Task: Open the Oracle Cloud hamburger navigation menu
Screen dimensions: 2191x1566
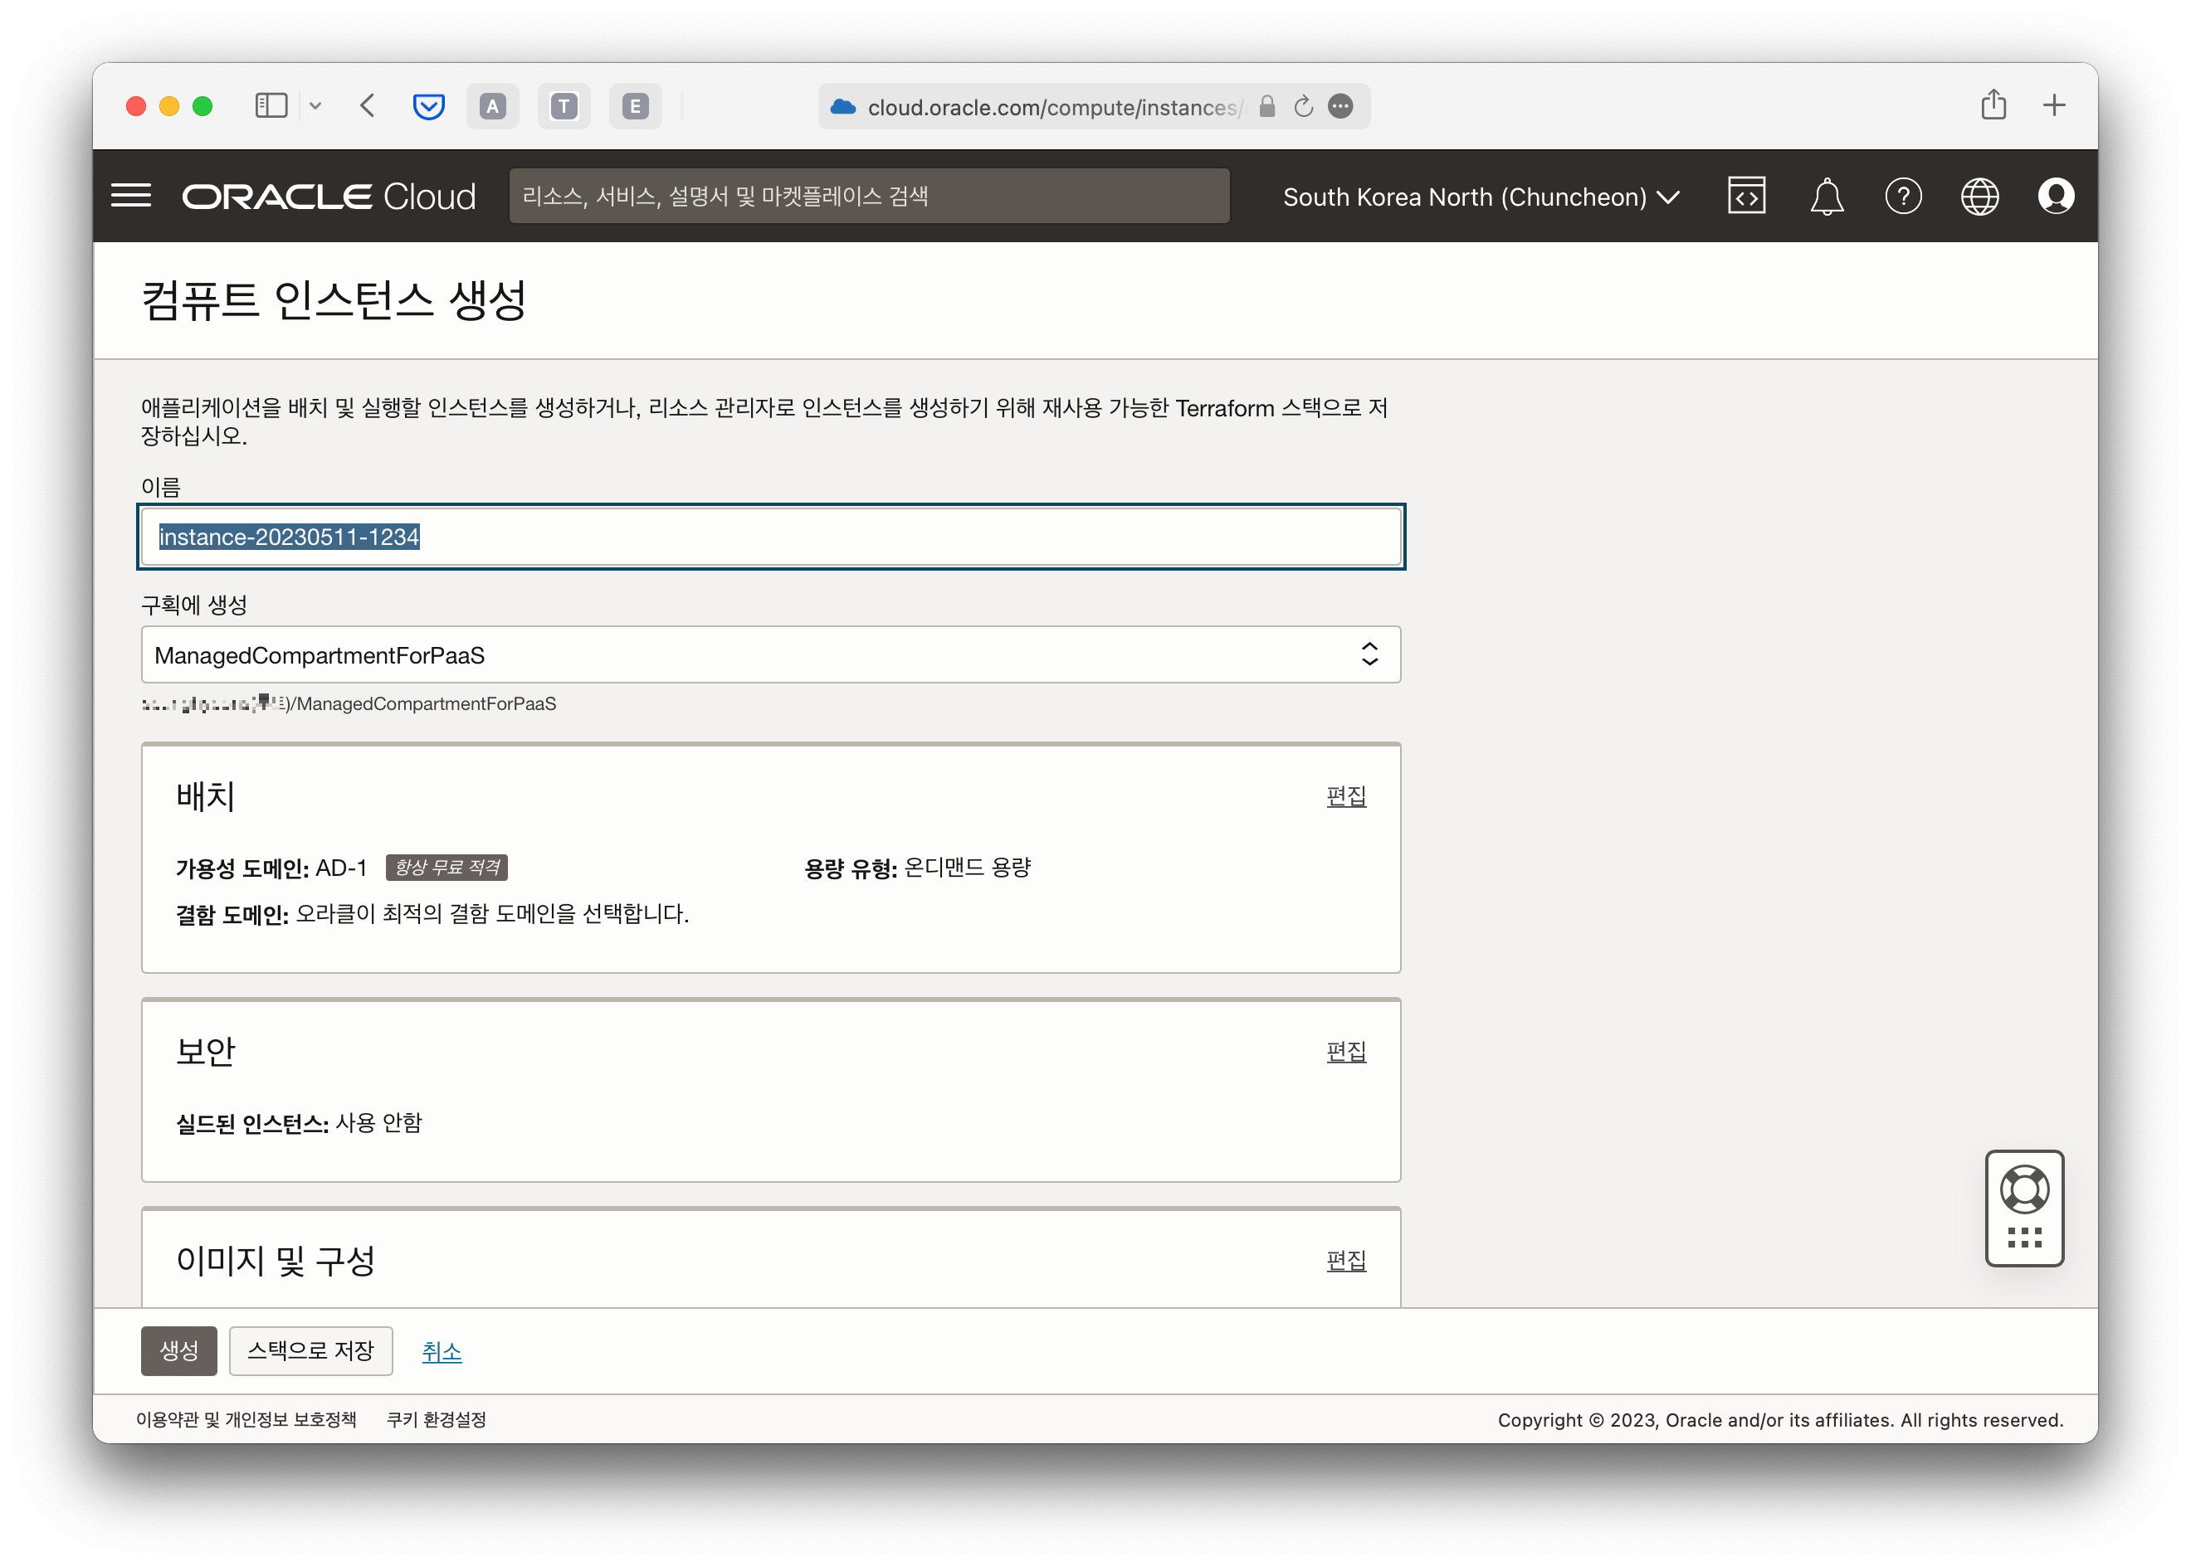Action: pos(131,196)
